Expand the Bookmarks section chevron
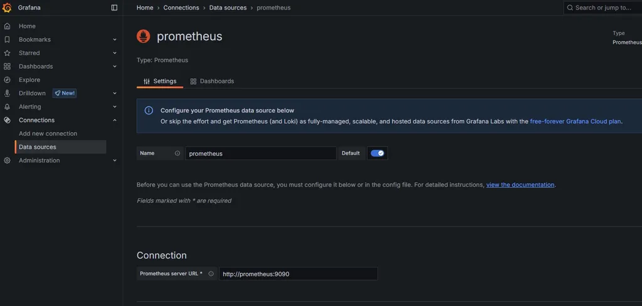Viewport: 642px width, 306px height. click(115, 39)
